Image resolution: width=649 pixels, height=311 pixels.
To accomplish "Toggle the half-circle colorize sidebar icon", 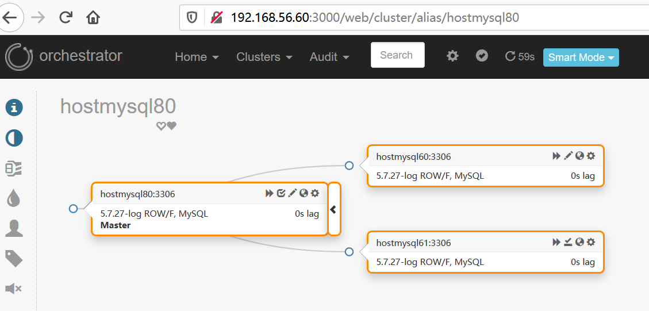I will [14, 138].
